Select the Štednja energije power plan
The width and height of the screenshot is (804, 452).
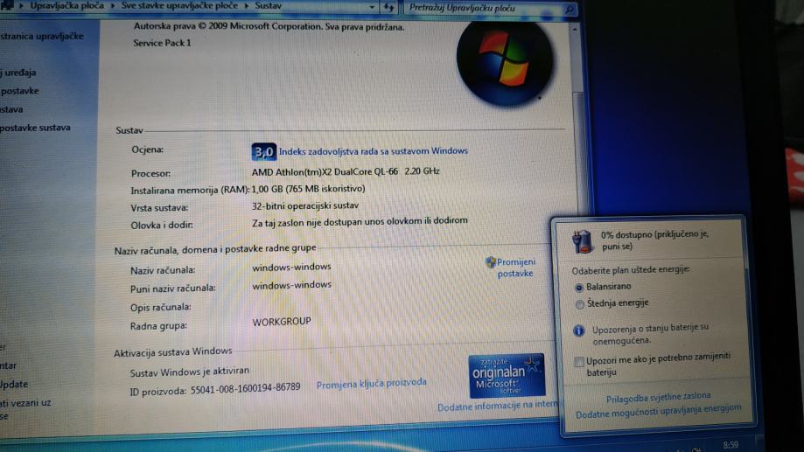[x=579, y=304]
